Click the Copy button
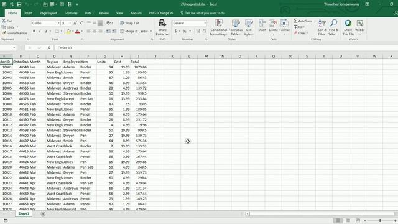Screen dimensions: 398x224 [8, 27]
